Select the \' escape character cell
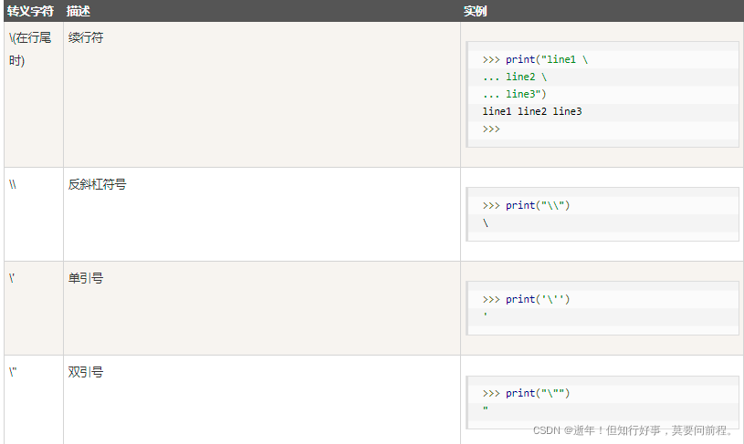Image resolution: width=744 pixels, height=444 pixels. [x=34, y=308]
